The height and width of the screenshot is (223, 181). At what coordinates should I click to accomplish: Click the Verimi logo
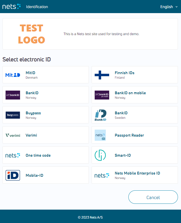point(13,135)
